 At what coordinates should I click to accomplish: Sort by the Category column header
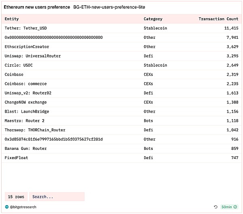click(x=153, y=19)
